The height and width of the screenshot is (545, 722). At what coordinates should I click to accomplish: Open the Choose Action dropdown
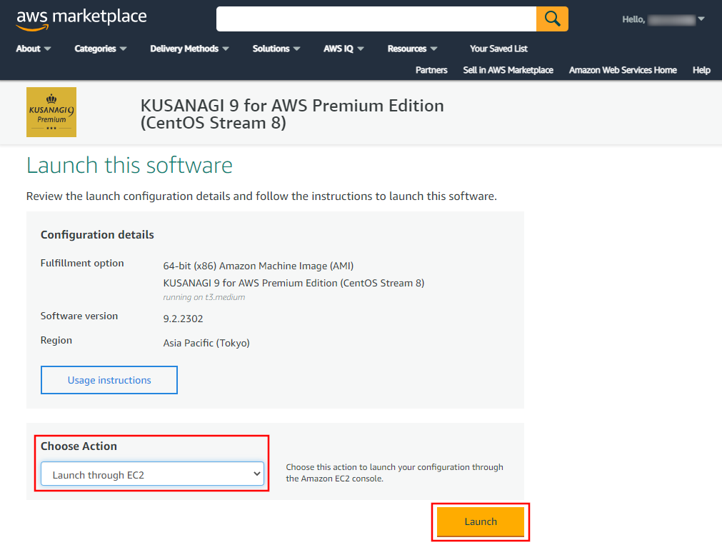(x=152, y=474)
